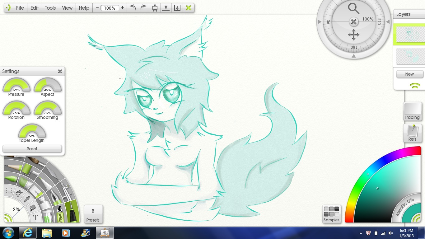The image size is (425, 239).
Task: Reset the tool settings with the Reset button
Action: 32,149
